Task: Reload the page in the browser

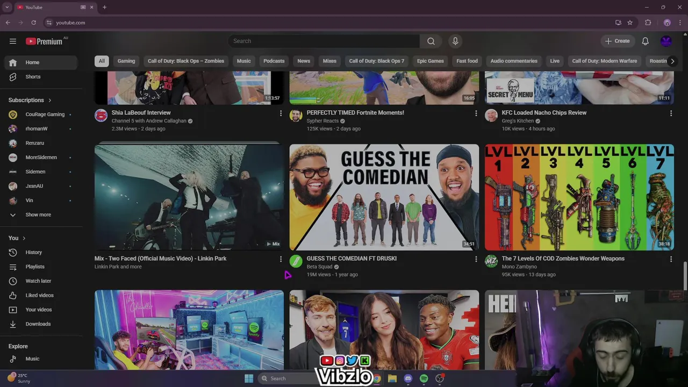Action: click(33, 23)
